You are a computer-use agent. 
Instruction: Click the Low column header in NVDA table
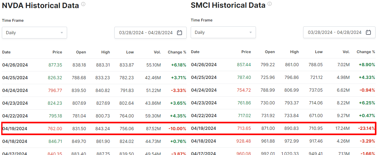(x=130, y=52)
